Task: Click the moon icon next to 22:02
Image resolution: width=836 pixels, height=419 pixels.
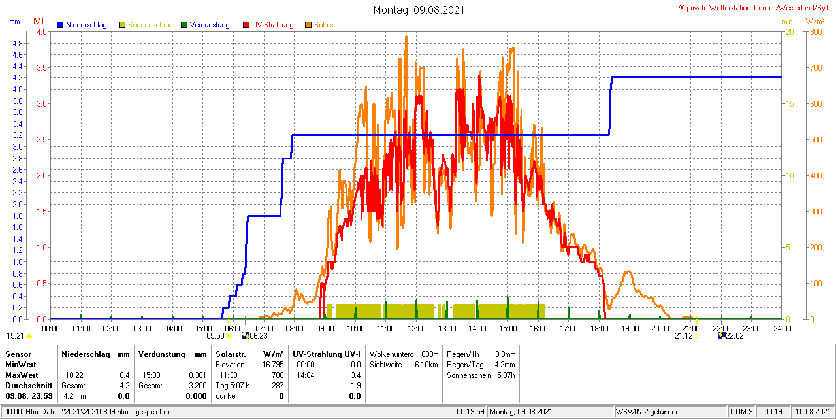Action: tap(722, 335)
